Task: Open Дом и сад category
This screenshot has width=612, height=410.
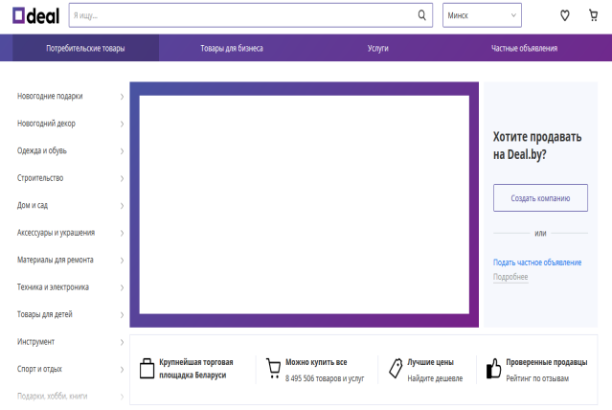Action: [x=33, y=205]
